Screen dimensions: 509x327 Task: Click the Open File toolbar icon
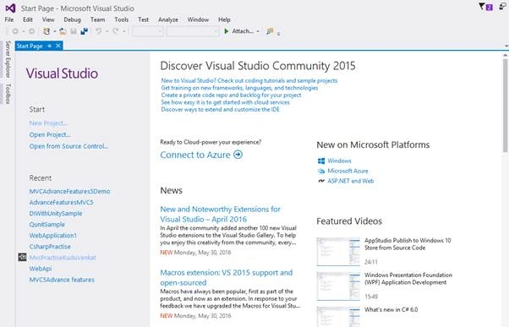pyautogui.click(x=63, y=31)
